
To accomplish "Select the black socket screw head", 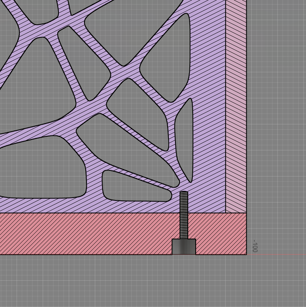I will point(184,247).
